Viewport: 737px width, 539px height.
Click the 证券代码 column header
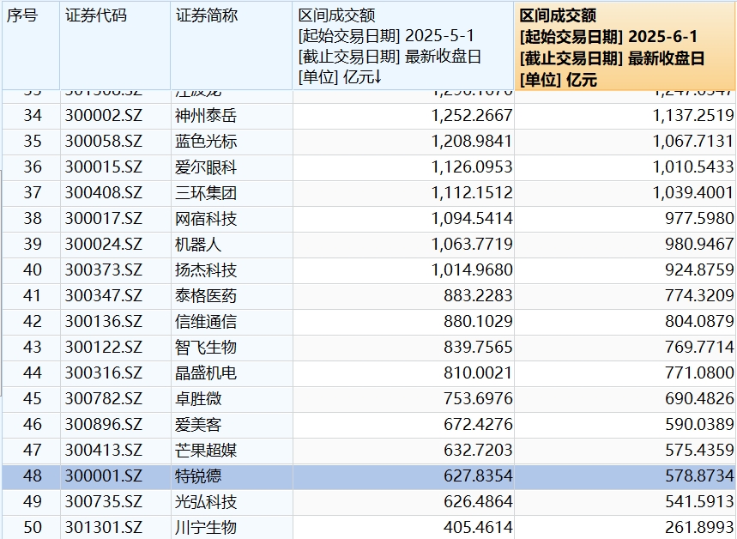(x=115, y=45)
